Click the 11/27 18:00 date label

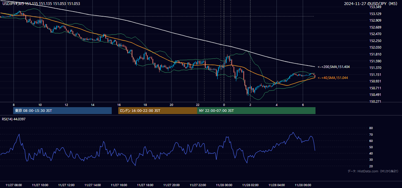(x=145, y=185)
